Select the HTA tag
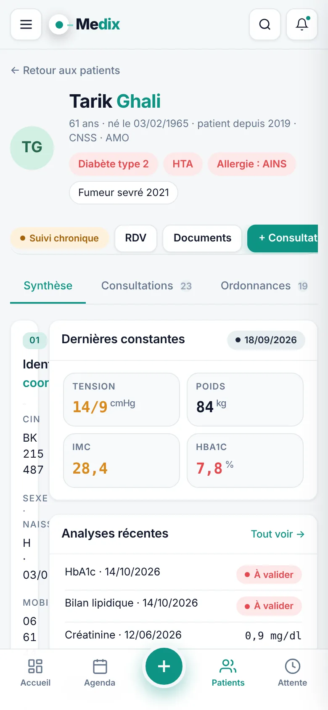Screen dimensions: 328x710 point(183,164)
